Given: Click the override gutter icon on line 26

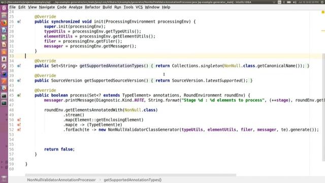Looking at the screenshot, I should click(19, 21).
